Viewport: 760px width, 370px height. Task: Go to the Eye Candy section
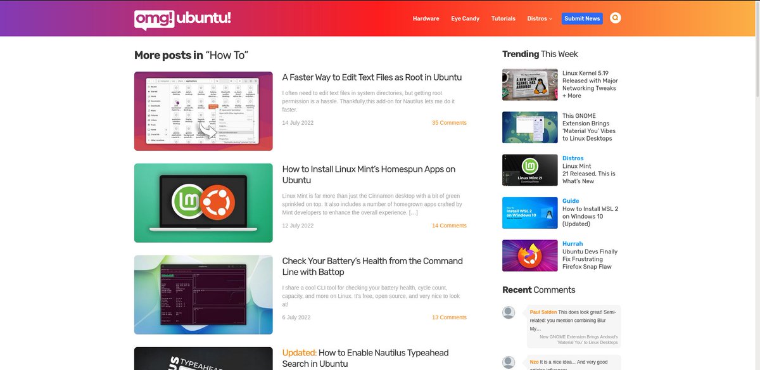465,18
